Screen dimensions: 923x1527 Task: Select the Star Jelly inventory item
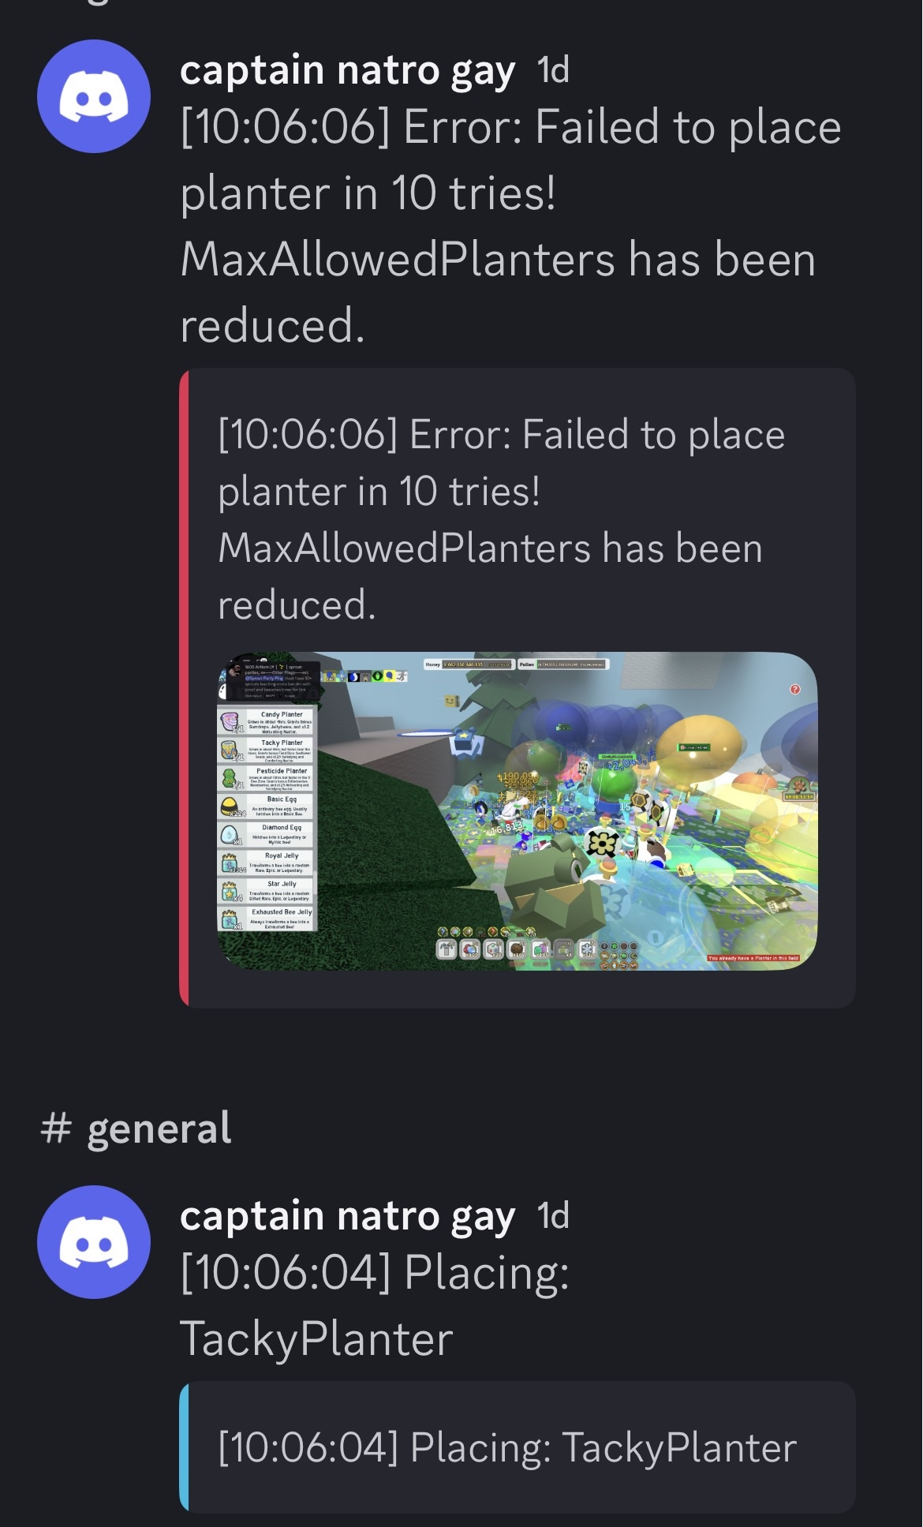[267, 891]
